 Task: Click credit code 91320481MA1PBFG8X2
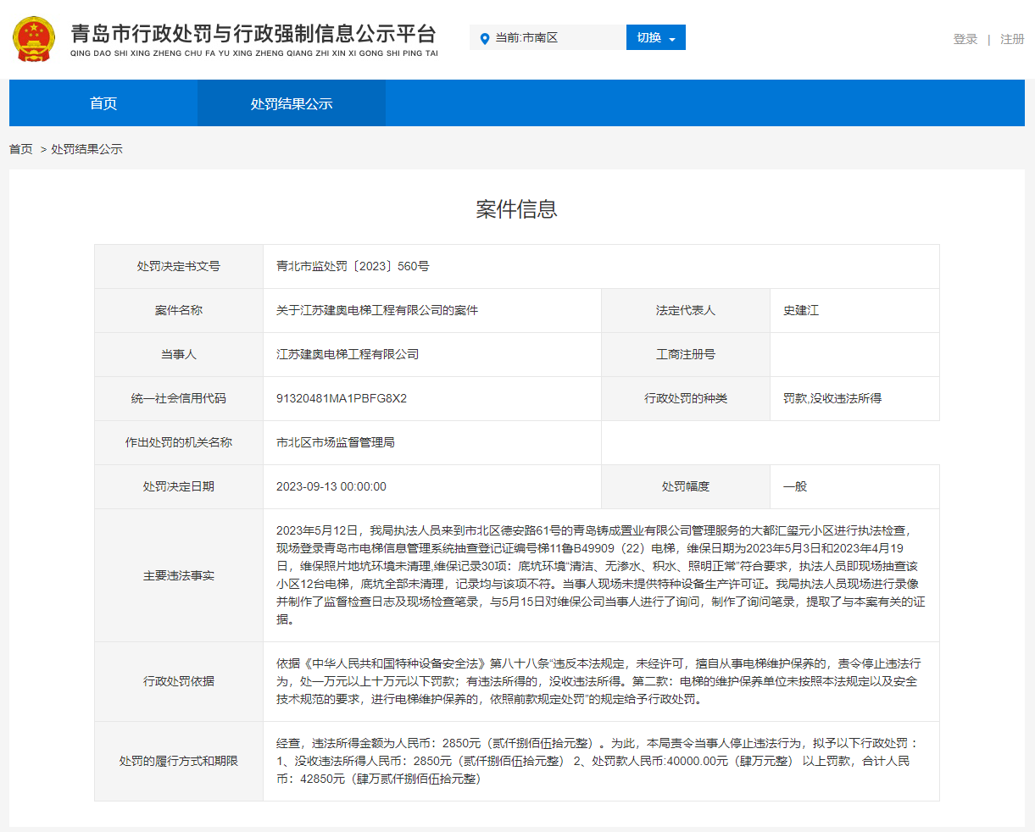[342, 398]
